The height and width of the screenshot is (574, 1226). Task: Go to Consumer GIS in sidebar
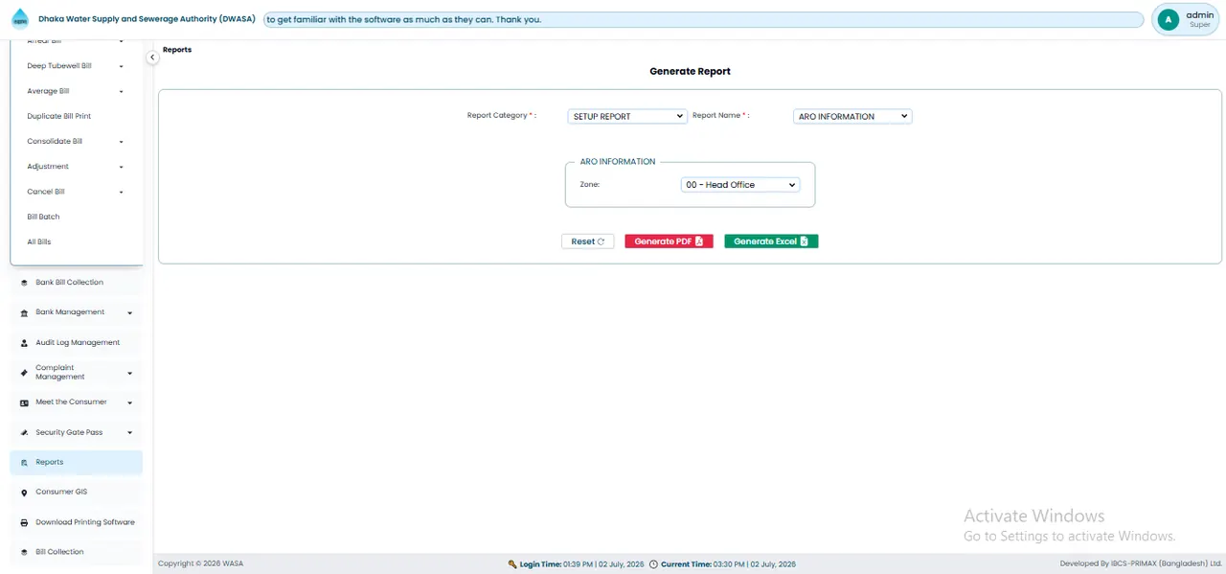(x=77, y=493)
